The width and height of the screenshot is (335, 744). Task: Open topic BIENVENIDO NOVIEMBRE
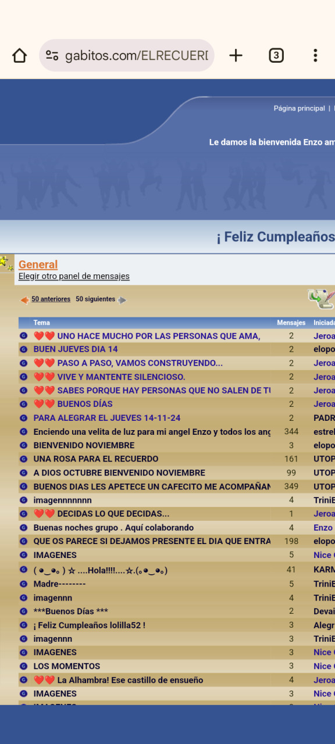click(x=84, y=445)
